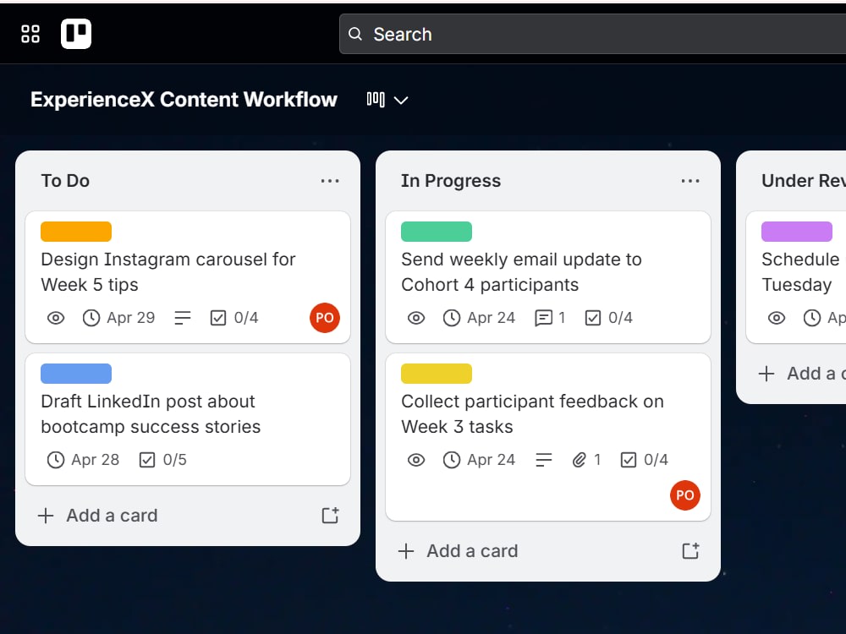
Task: Click purple label on Schedule card
Action: 797,232
